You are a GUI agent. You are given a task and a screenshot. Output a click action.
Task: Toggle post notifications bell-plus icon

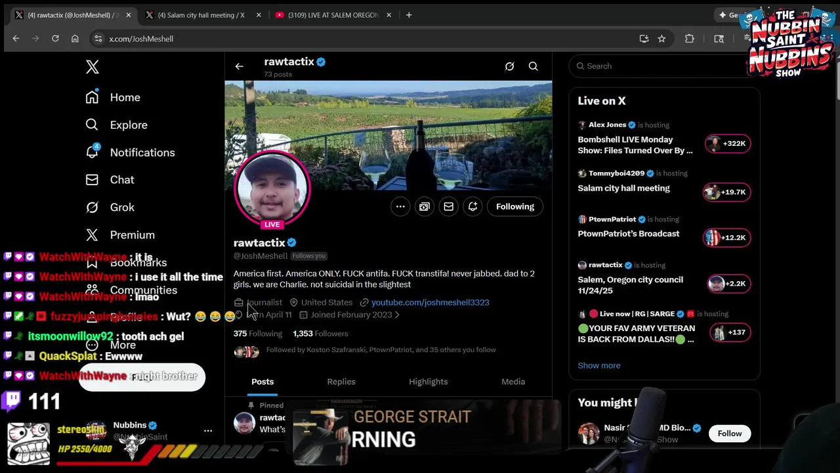[x=473, y=207]
